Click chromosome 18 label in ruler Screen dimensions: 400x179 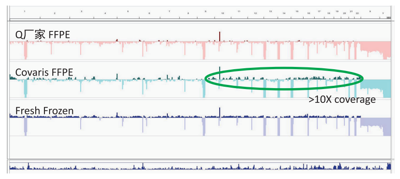[x=329, y=13]
